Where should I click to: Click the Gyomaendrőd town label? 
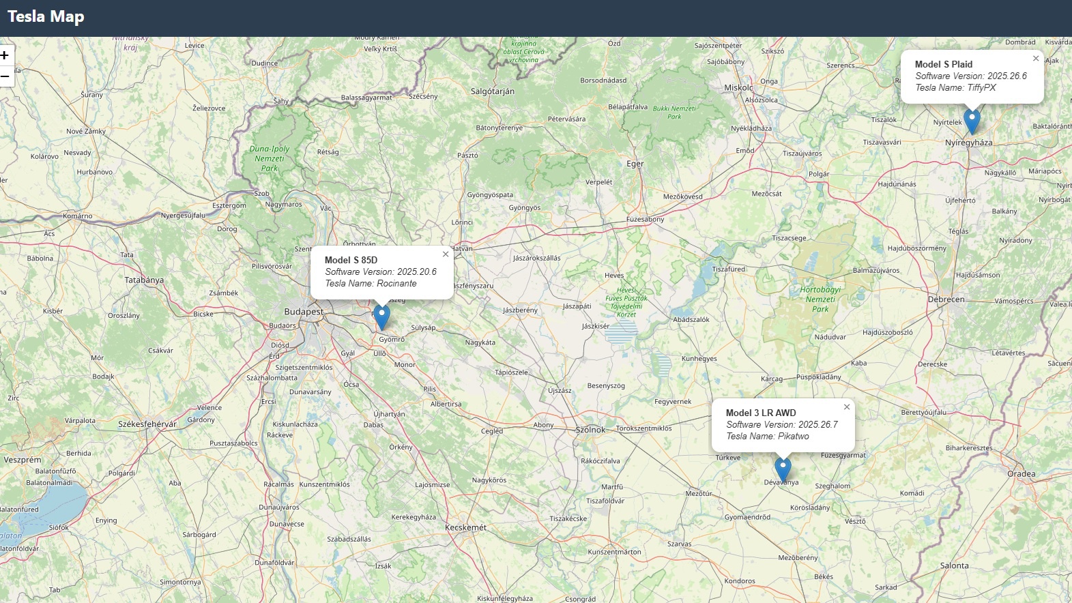747,517
